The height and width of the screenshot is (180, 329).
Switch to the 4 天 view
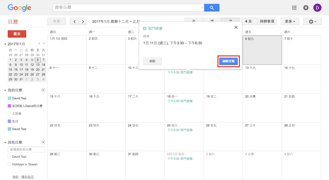(248, 22)
